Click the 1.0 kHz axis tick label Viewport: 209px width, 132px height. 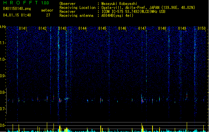[3, 59]
